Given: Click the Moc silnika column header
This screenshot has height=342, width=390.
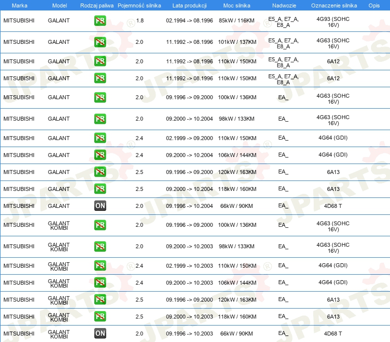Looking at the screenshot, I should (237, 5).
